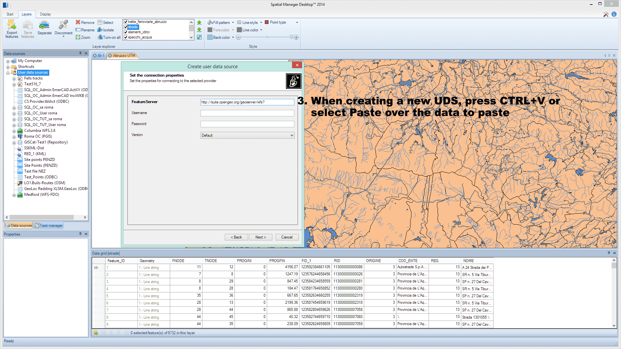This screenshot has width=621, height=349.
Task: Open the Display ribbon tab
Action: point(46,14)
